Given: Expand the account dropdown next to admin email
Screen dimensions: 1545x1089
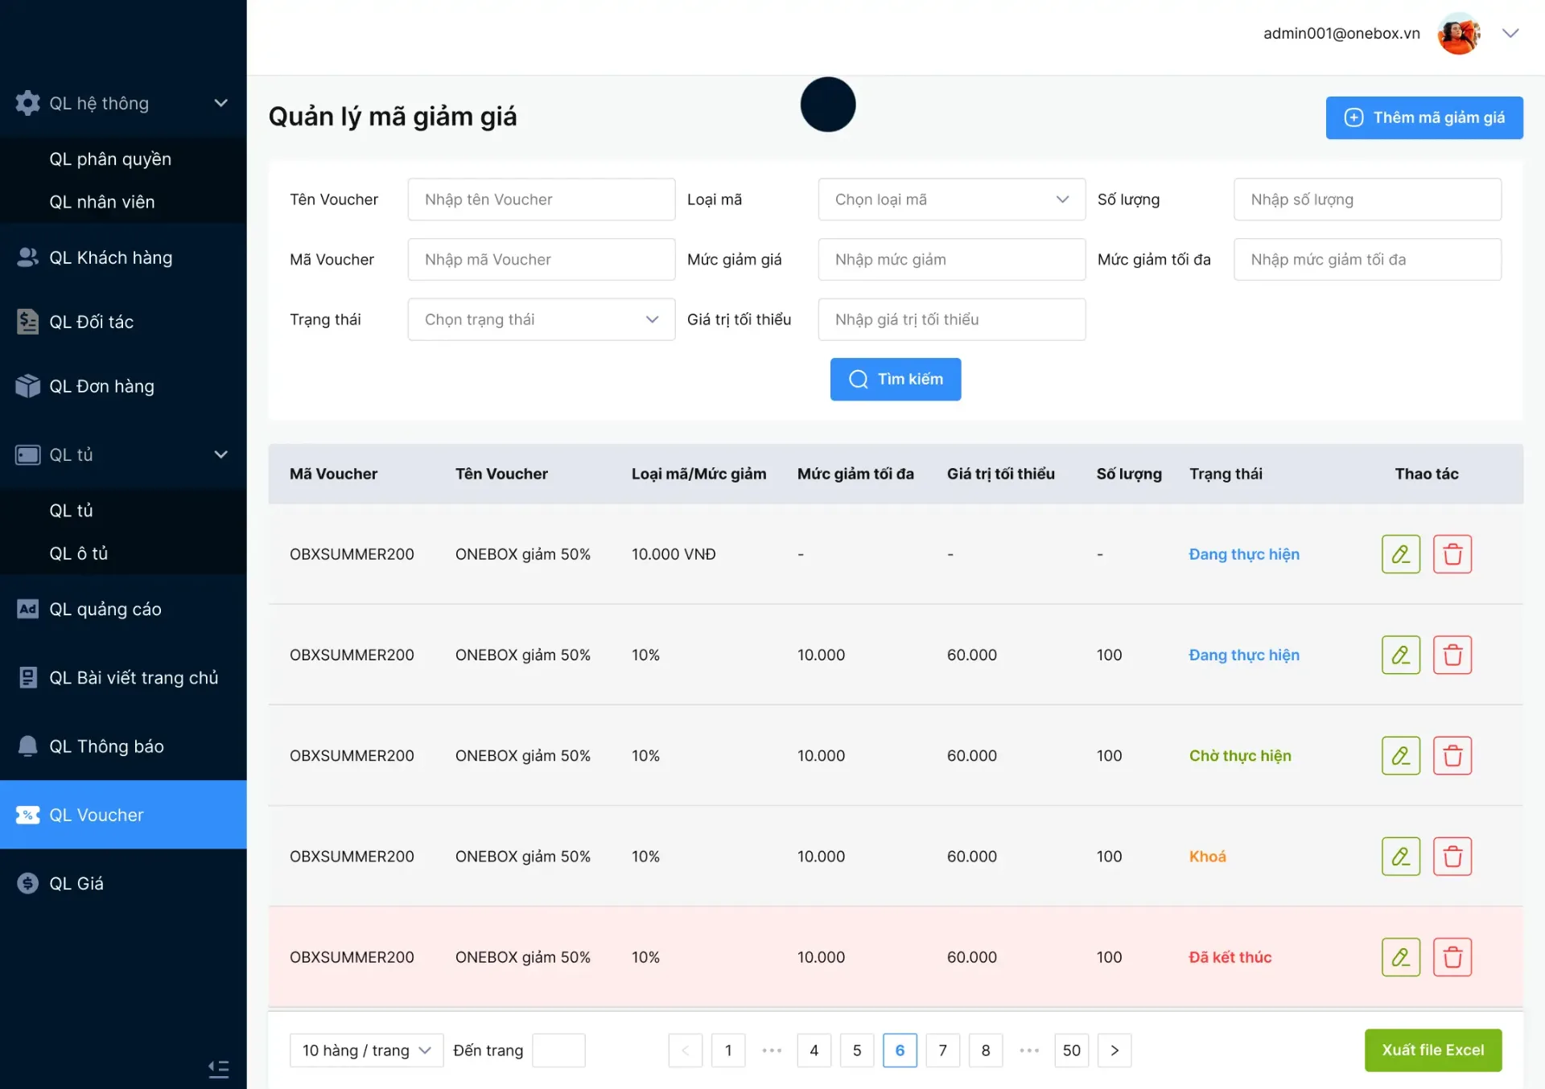Looking at the screenshot, I should pos(1510,34).
